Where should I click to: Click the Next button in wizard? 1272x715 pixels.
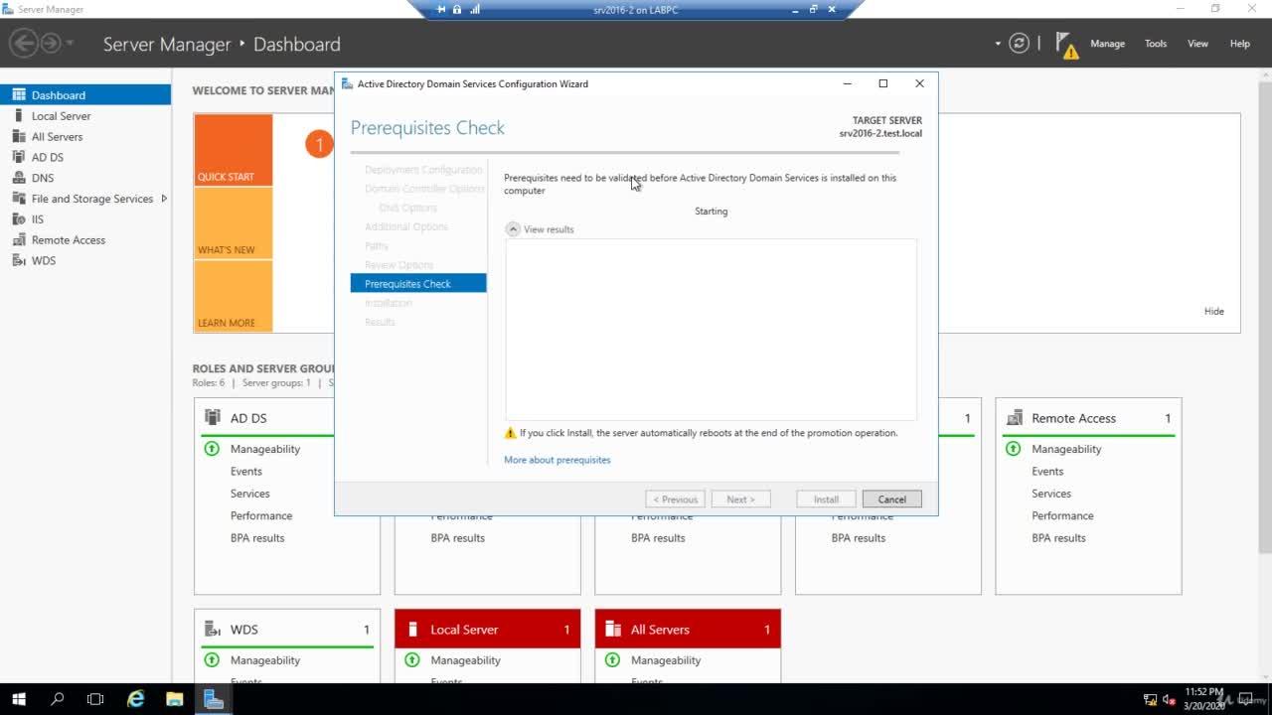pos(741,500)
